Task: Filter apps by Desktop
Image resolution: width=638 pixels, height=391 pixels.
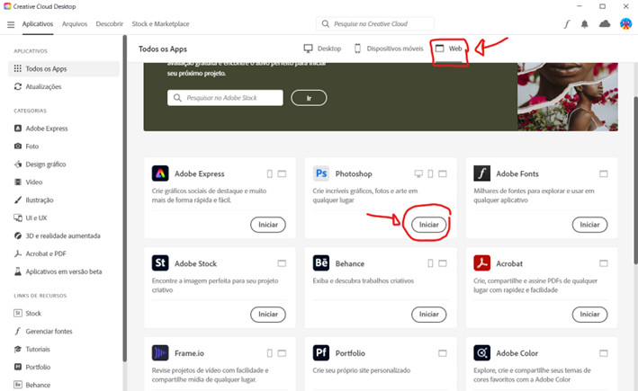Action: (x=322, y=49)
